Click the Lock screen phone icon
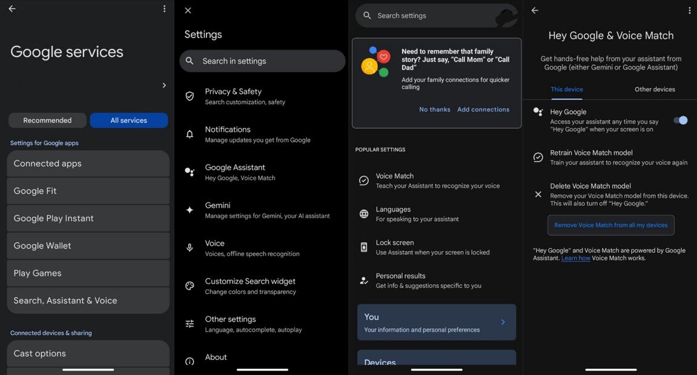The width and height of the screenshot is (697, 375). (363, 247)
